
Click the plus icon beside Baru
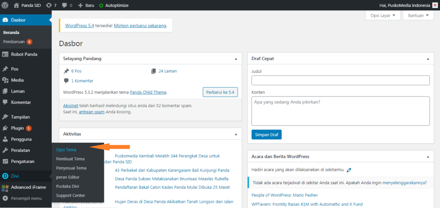point(80,5)
